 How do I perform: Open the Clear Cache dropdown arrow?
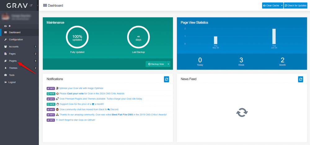(x=281, y=6)
